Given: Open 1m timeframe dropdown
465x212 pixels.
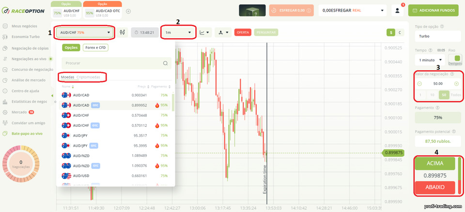Looking at the screenshot, I should point(178,32).
